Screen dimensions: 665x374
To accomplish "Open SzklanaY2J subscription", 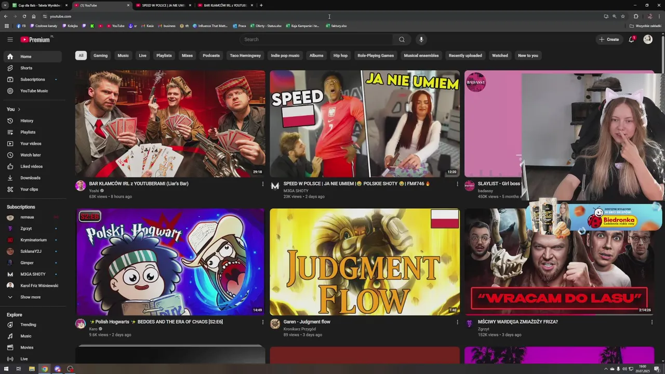I will (x=32, y=251).
